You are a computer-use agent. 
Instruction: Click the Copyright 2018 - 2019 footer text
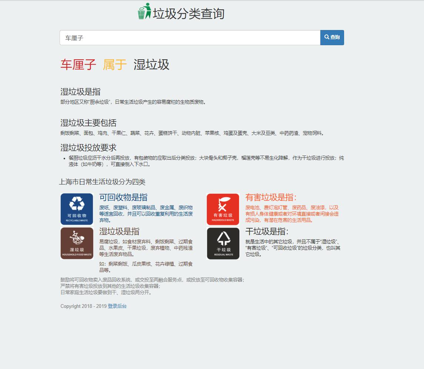pyautogui.click(x=83, y=306)
